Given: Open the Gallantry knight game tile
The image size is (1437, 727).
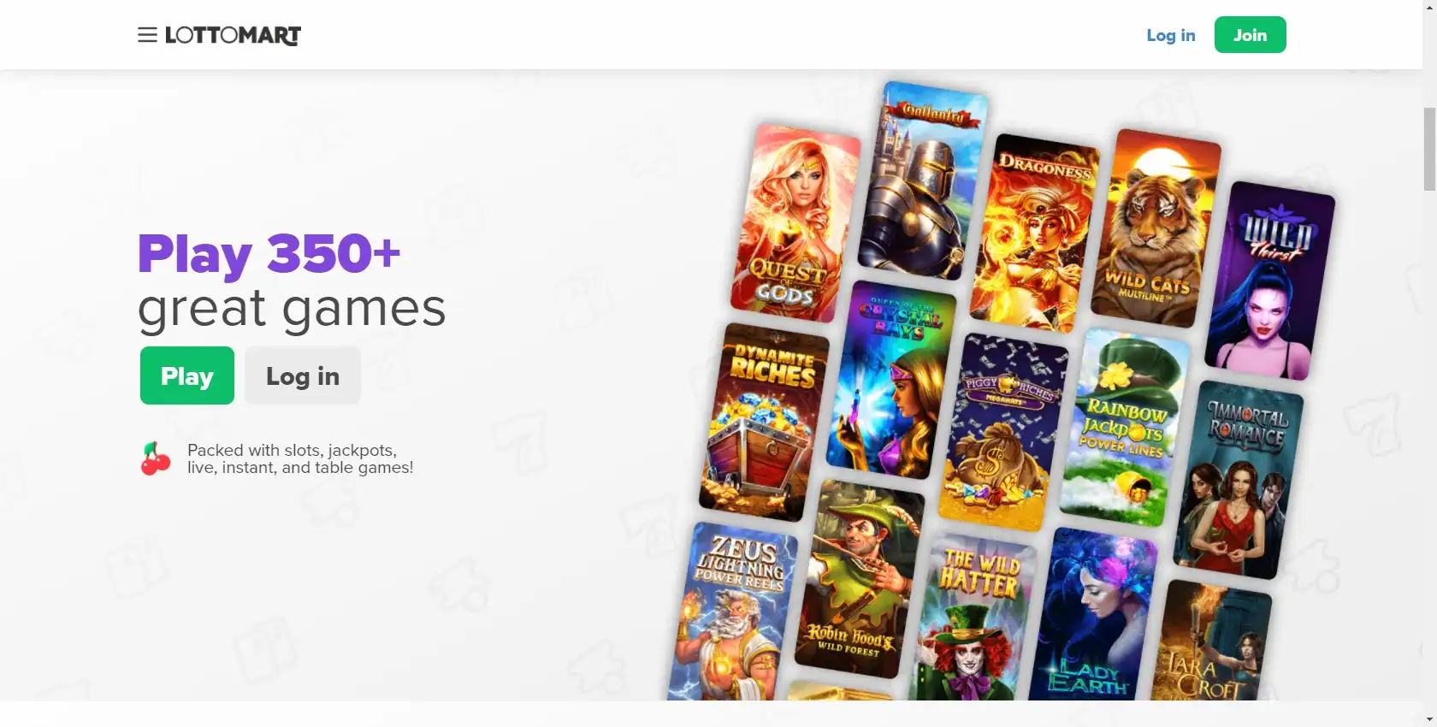Looking at the screenshot, I should click(x=923, y=180).
